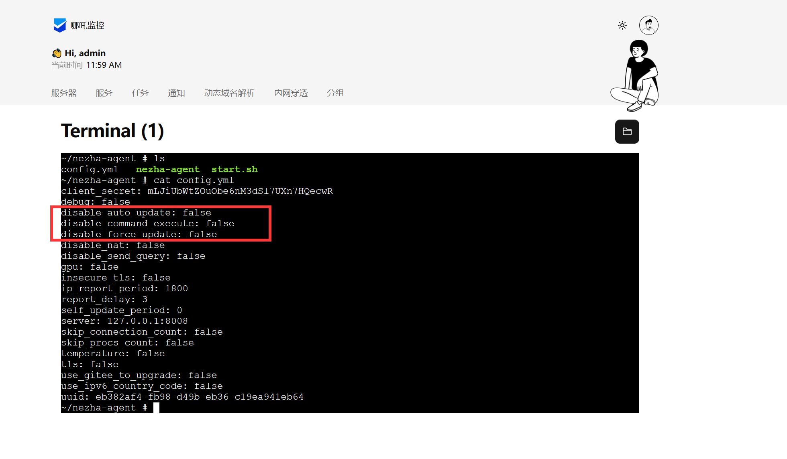This screenshot has width=787, height=459.
Task: Click the waving hand emoji icon
Action: pos(57,53)
